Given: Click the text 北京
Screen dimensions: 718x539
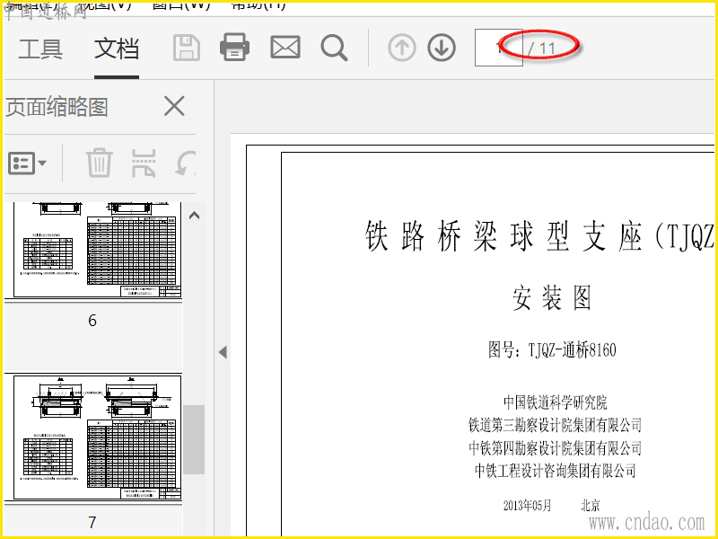Looking at the screenshot, I should (x=591, y=506).
